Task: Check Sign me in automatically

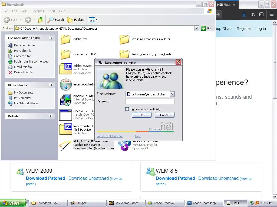Action: click(127, 109)
